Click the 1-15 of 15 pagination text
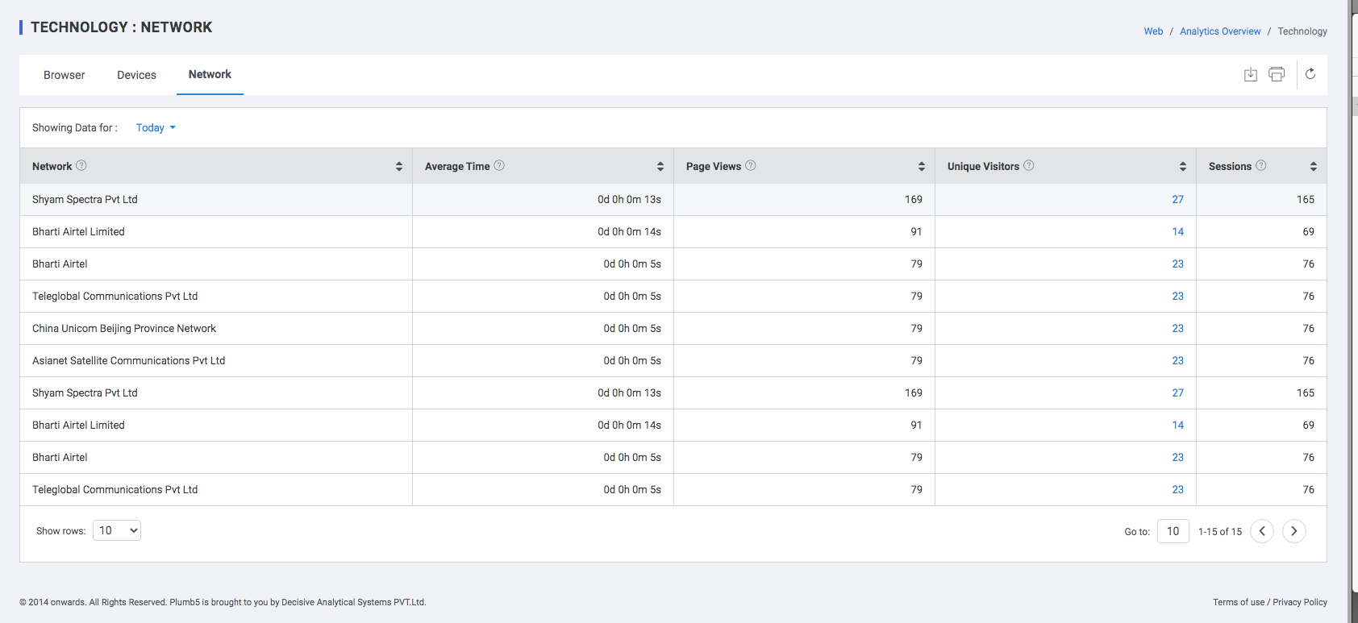 [x=1220, y=531]
